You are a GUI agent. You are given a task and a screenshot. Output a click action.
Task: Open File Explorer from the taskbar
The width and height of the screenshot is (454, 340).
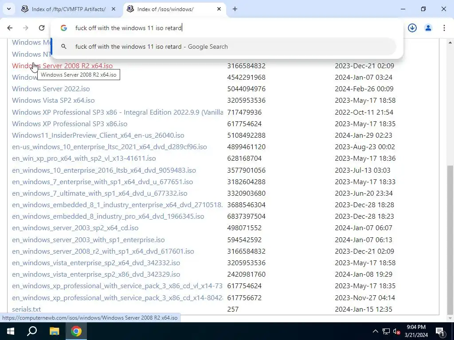54,331
